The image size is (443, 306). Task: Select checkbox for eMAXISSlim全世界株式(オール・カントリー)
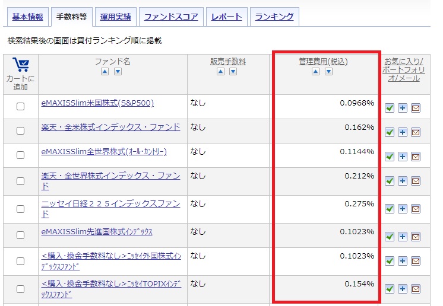(x=20, y=155)
